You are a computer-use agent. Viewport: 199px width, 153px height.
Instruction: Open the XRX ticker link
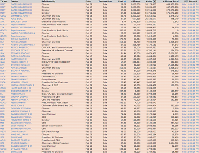pos(2,22)
